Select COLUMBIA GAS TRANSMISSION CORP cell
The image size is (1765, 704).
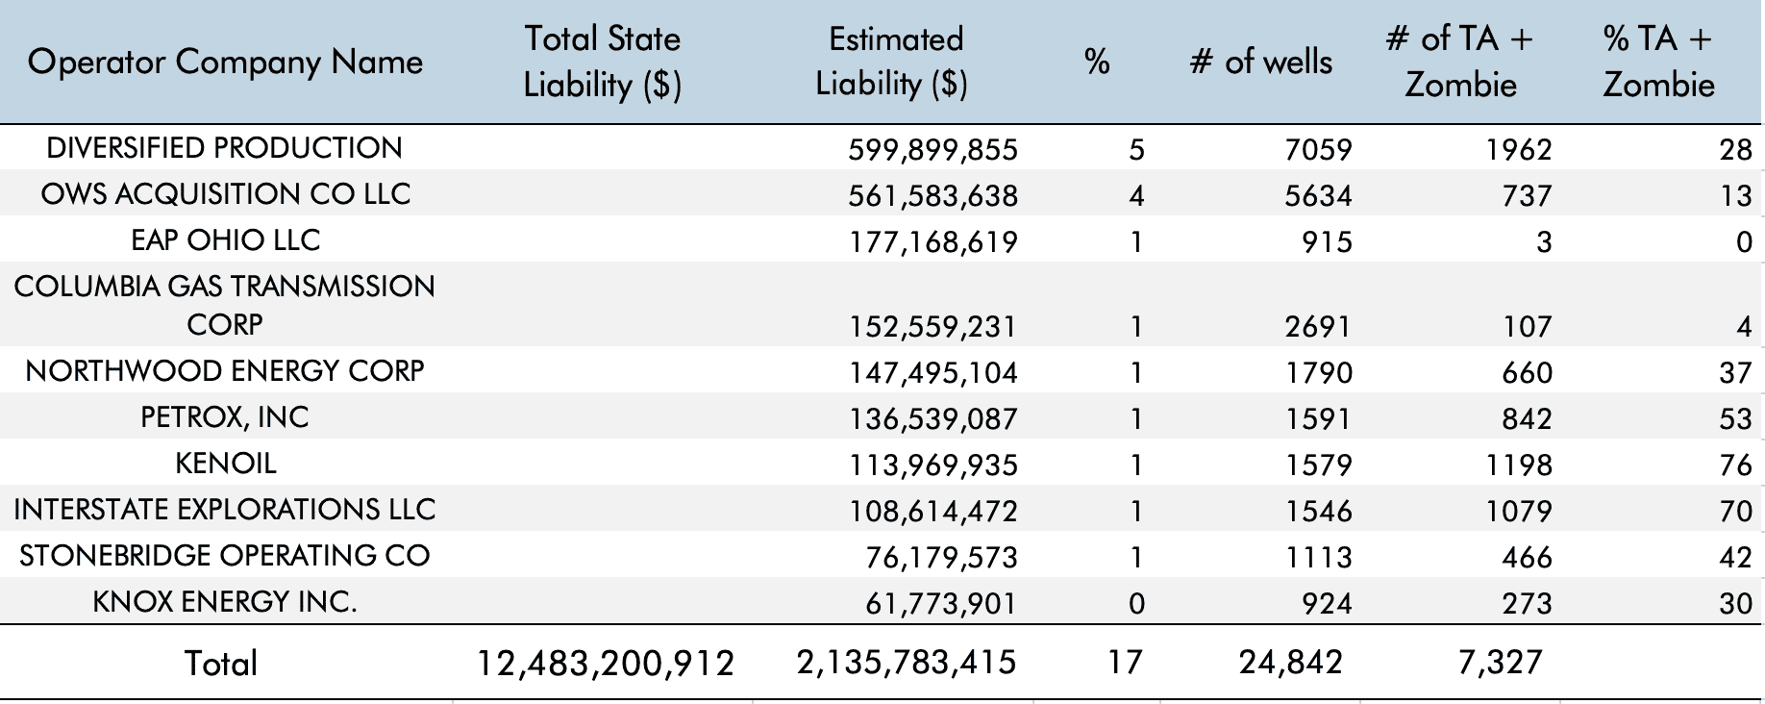(x=225, y=305)
